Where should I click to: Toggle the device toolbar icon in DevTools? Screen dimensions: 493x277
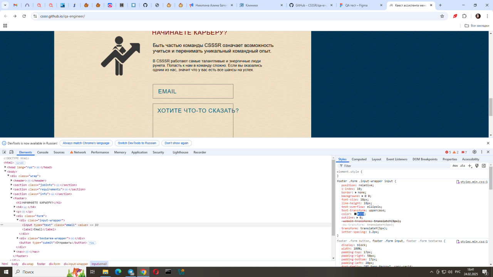click(12, 152)
